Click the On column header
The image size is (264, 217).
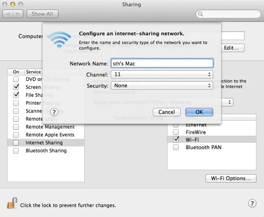(x=16, y=72)
